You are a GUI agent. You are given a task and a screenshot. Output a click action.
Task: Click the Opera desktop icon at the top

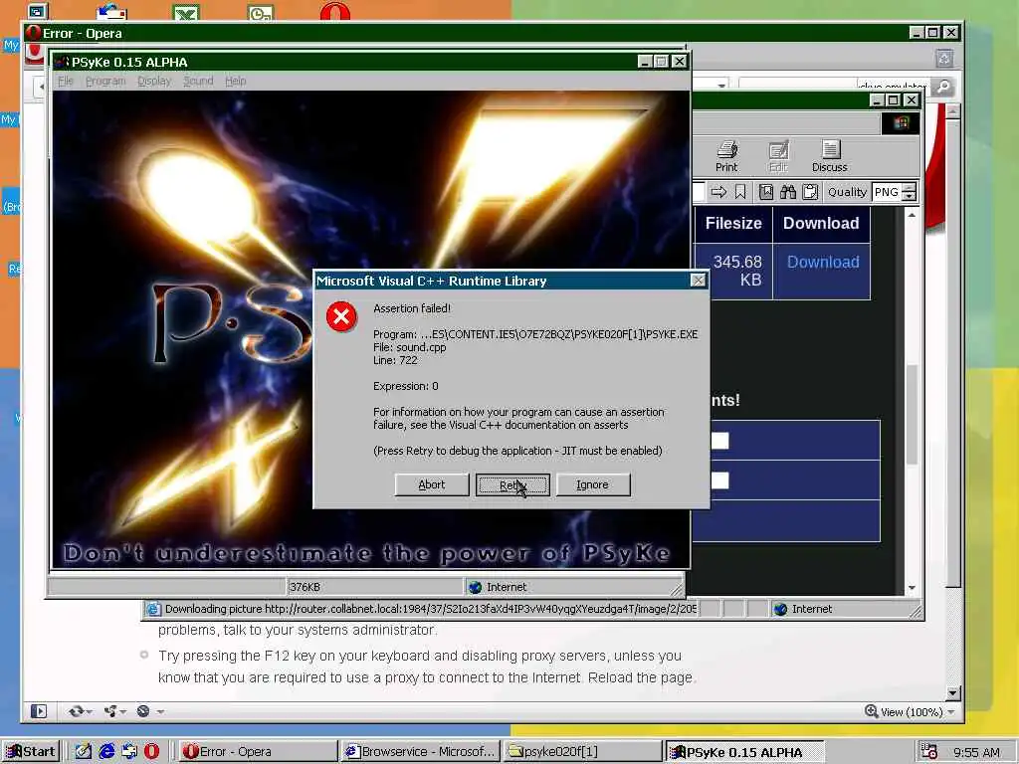(x=334, y=11)
